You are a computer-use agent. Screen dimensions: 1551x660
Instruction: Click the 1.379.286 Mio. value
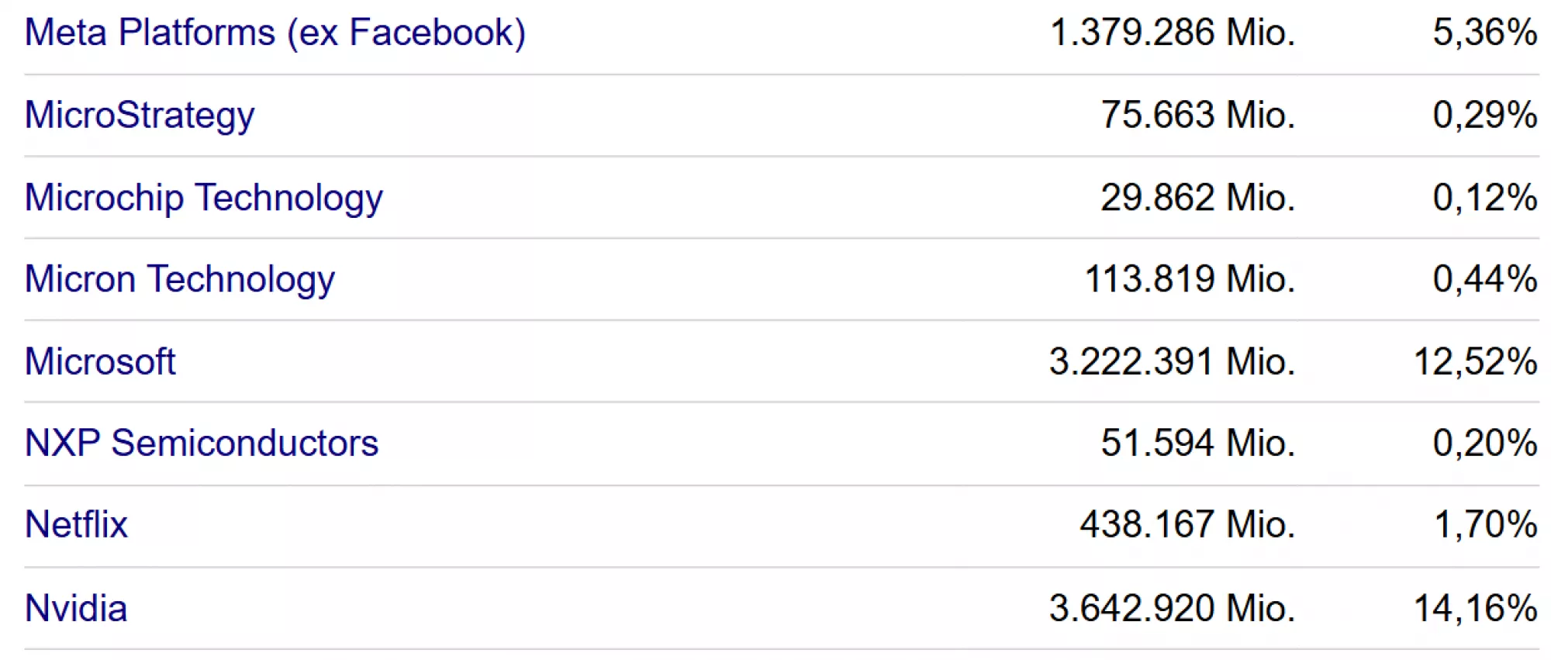click(1172, 33)
